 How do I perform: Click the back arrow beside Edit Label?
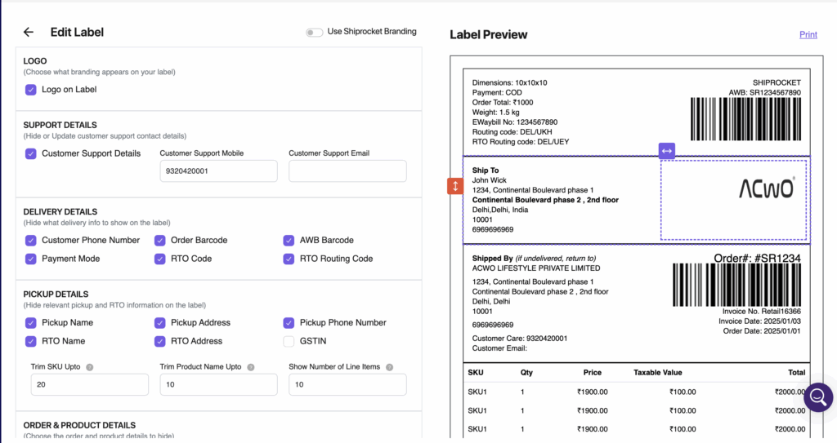coord(29,32)
